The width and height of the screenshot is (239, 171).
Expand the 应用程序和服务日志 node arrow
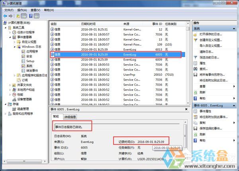coord(15,75)
